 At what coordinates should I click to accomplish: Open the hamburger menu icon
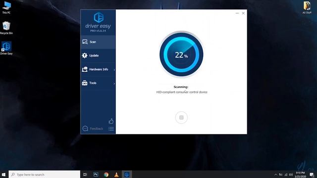pos(111,129)
